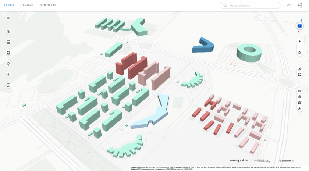Switch language using RU selector
The width and height of the screenshot is (309, 171).
tap(289, 6)
